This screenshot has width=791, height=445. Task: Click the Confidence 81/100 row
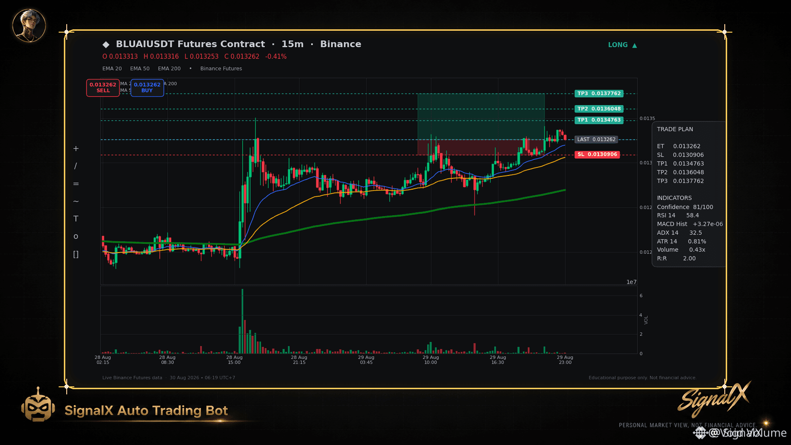685,207
